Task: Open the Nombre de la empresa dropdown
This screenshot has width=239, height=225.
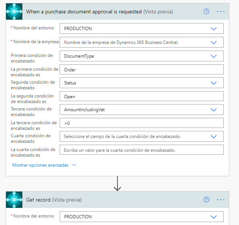Action: [x=214, y=42]
